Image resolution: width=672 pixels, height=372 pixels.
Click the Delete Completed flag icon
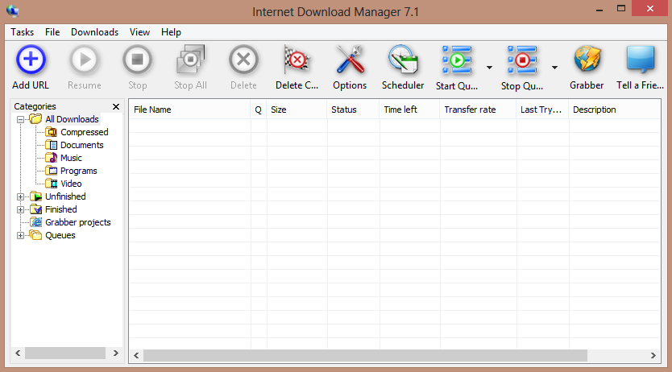tap(297, 60)
